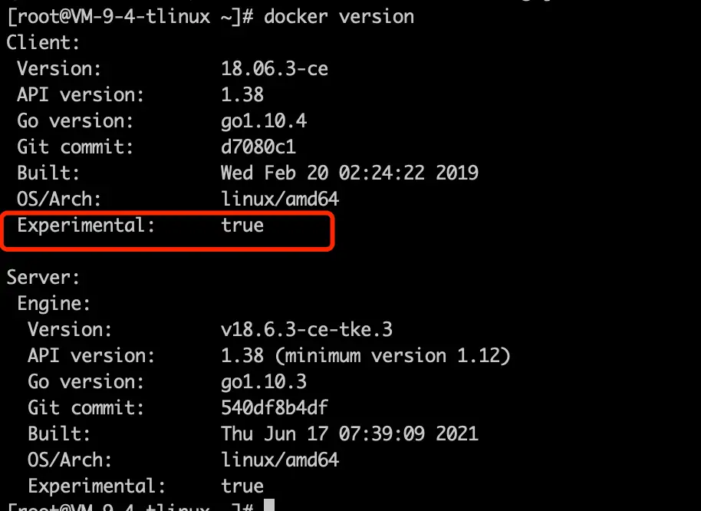This screenshot has height=511, width=701.
Task: Click server version v18.6.3-ce-tke.3
Action: (x=306, y=330)
